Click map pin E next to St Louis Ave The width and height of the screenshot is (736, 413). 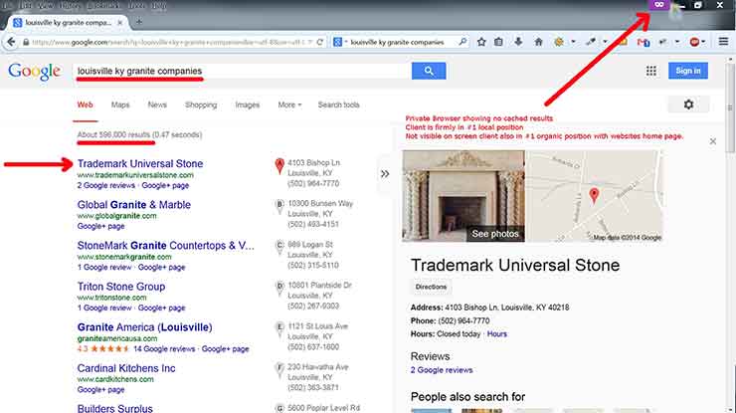[x=279, y=328]
